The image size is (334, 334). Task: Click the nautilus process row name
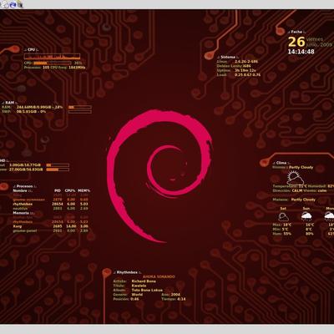20,209
